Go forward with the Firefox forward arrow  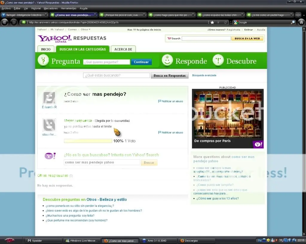(x=13, y=22)
